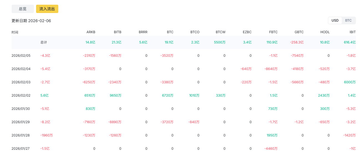Click the HODL column header

[325, 32]
